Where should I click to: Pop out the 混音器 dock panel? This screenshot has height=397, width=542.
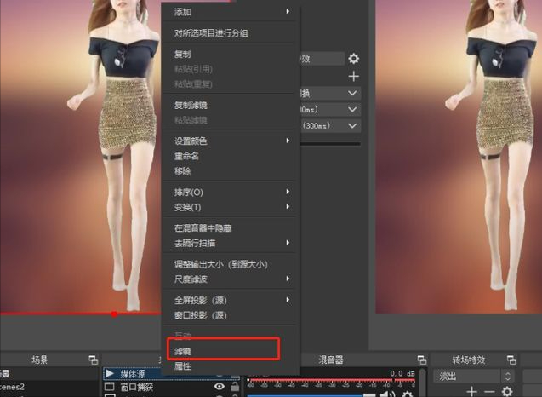click(422, 360)
